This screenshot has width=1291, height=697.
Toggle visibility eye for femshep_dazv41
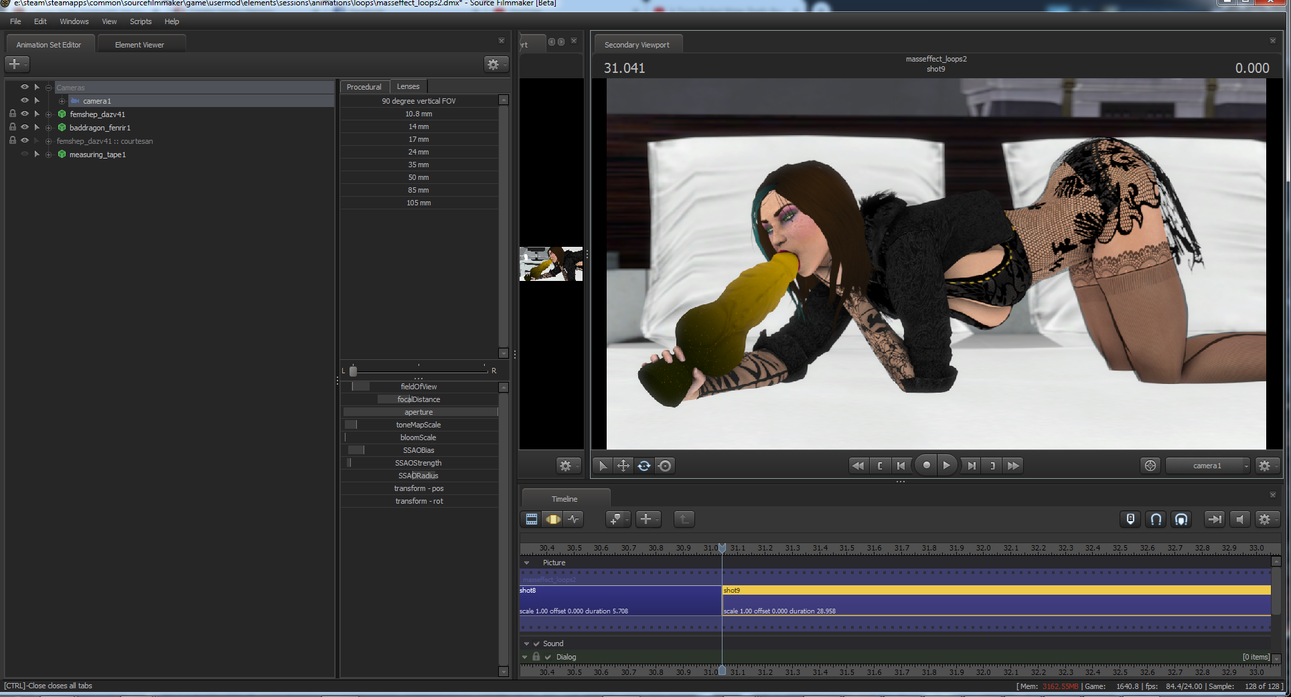tap(25, 114)
